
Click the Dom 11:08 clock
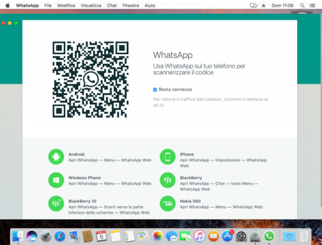283,6
